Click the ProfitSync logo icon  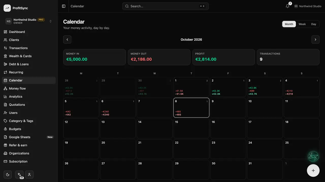(7, 8)
